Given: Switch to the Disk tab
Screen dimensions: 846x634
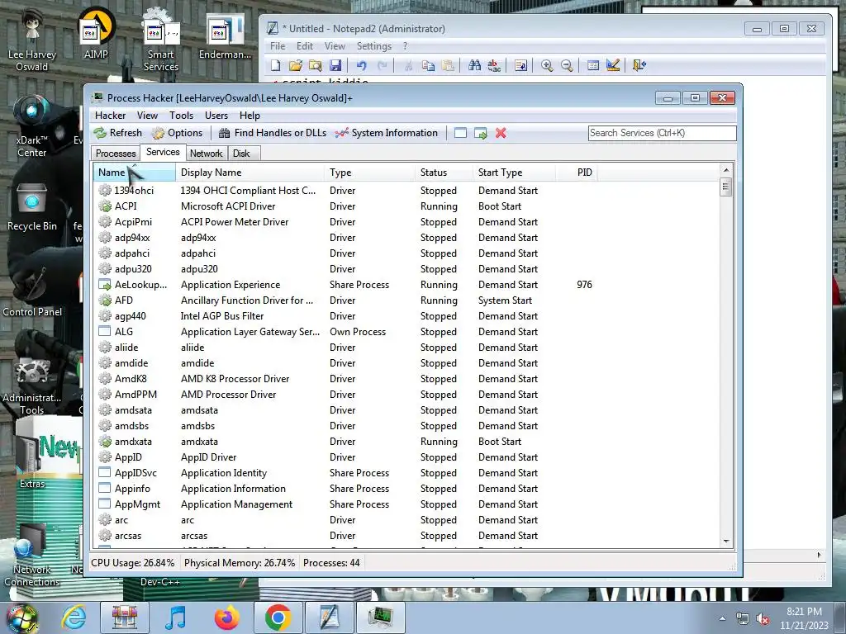Looking at the screenshot, I should click(x=241, y=154).
